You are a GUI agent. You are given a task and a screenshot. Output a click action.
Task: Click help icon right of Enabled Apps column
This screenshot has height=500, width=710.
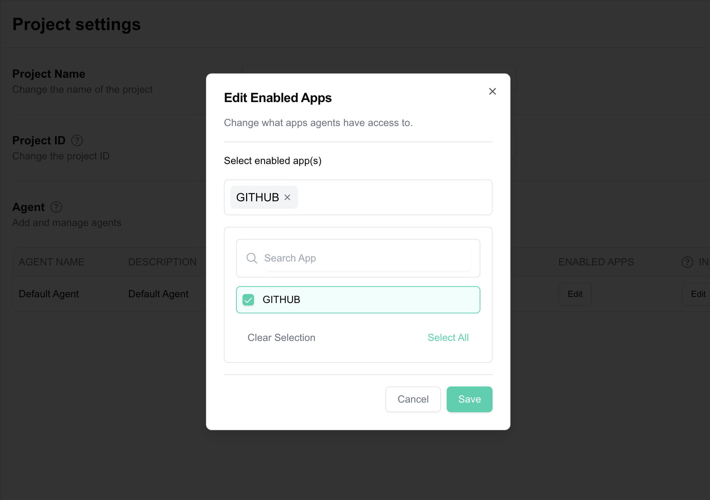pyautogui.click(x=687, y=262)
